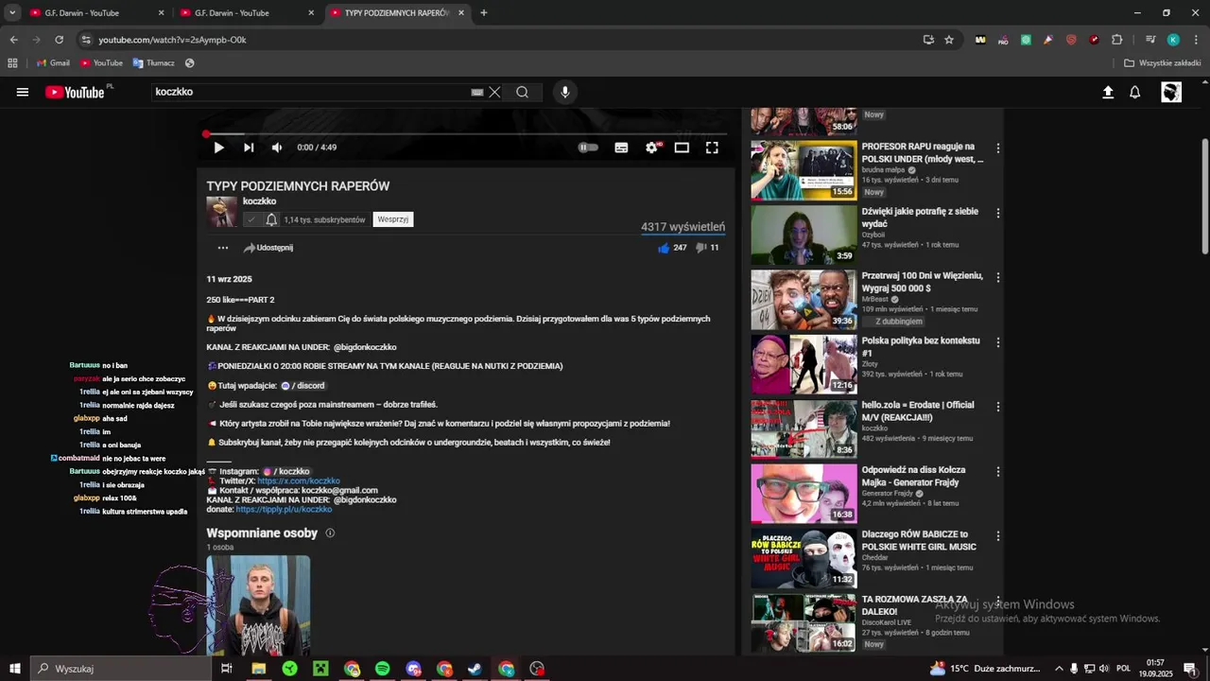
Task: Open the koczkko channel name link
Action: [260, 201]
